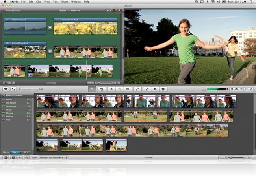Select the arrow selection tool in toolbar
This screenshot has width=256, height=177.
pos(92,89)
